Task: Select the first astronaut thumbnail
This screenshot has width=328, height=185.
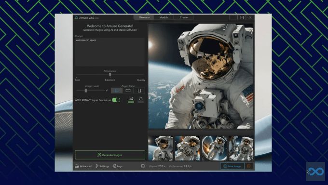Action: 161,148
